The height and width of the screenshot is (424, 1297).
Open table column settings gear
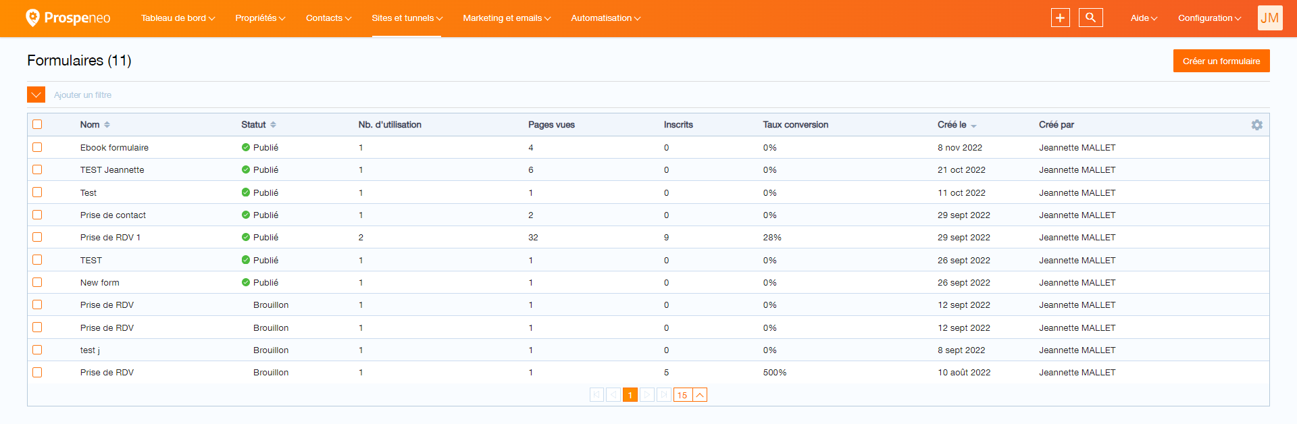coord(1256,125)
